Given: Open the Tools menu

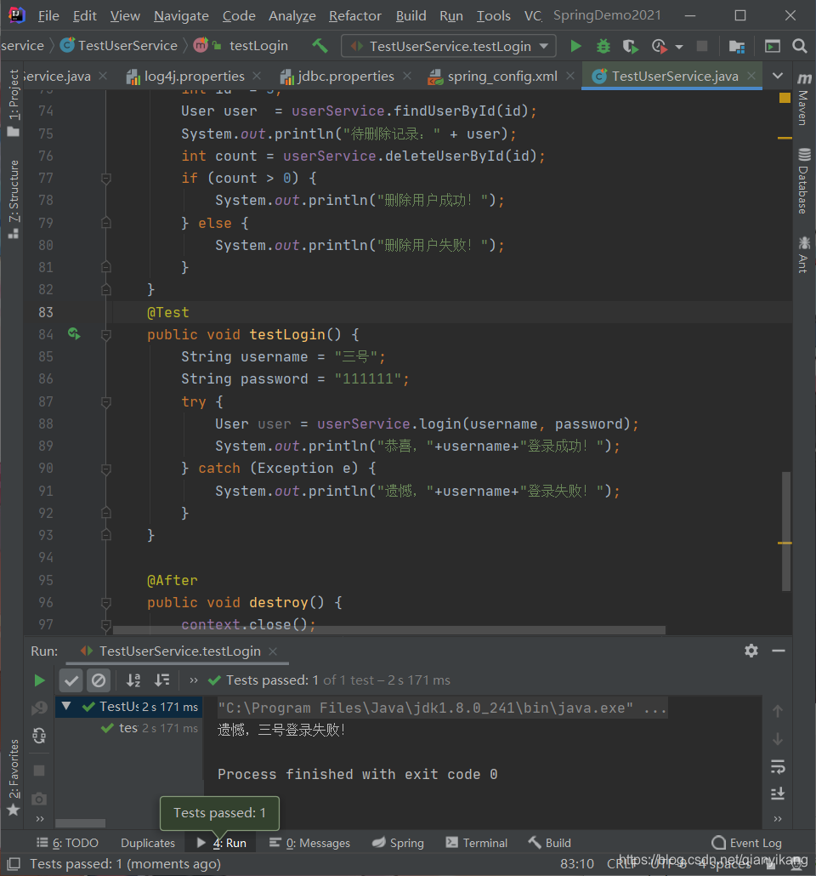Looking at the screenshot, I should (493, 15).
